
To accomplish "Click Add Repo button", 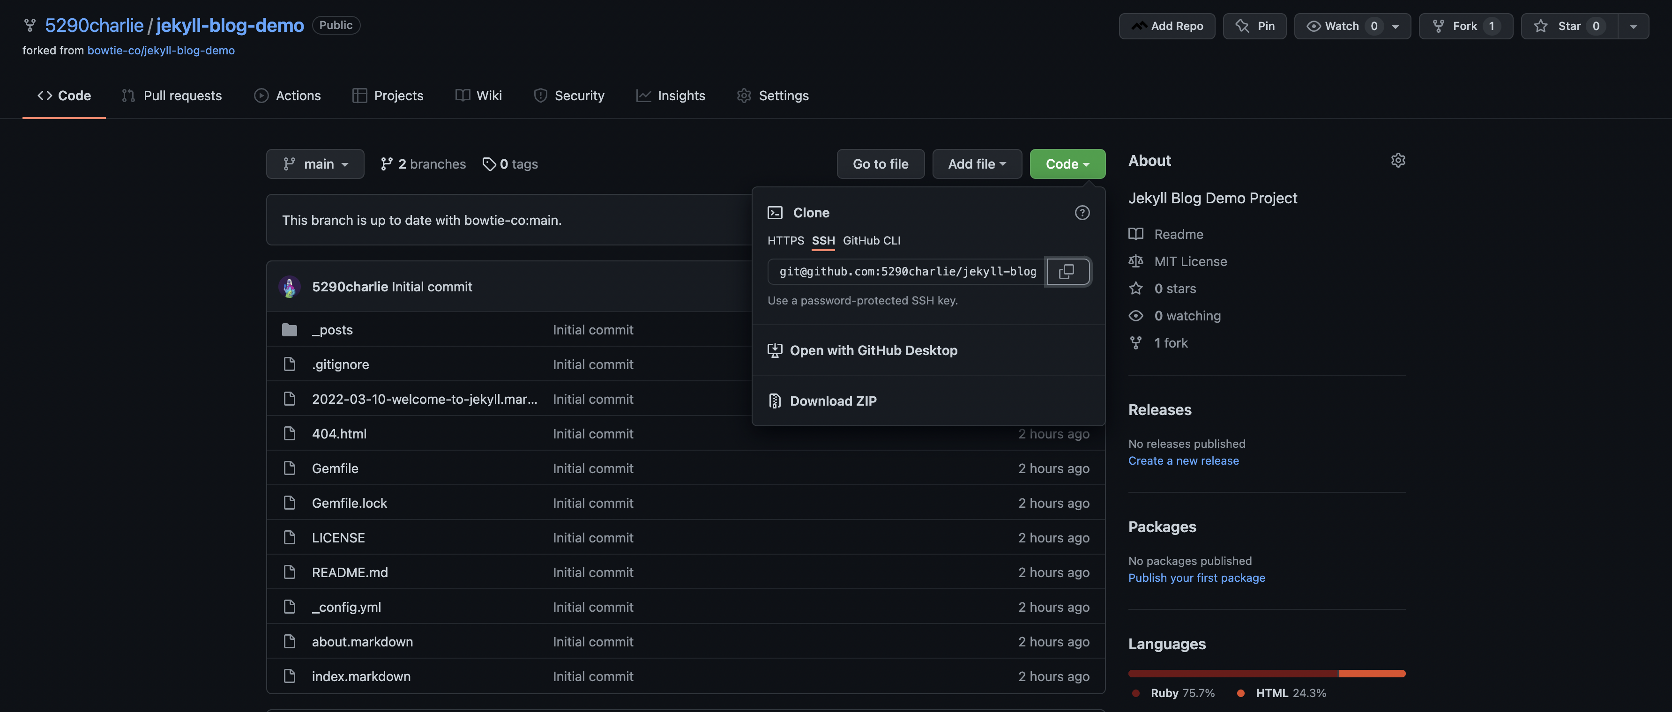I will [x=1166, y=26].
